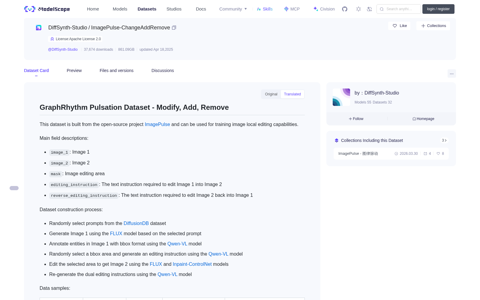480x300 pixels.
Task: Click the Apache License 2.0 badge
Action: [75, 39]
